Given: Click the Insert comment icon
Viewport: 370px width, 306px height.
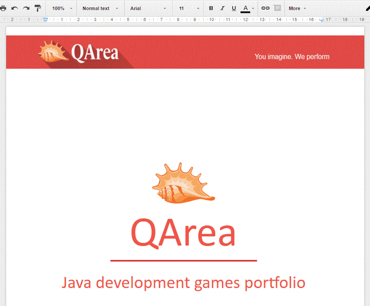Looking at the screenshot, I should tap(277, 8).
